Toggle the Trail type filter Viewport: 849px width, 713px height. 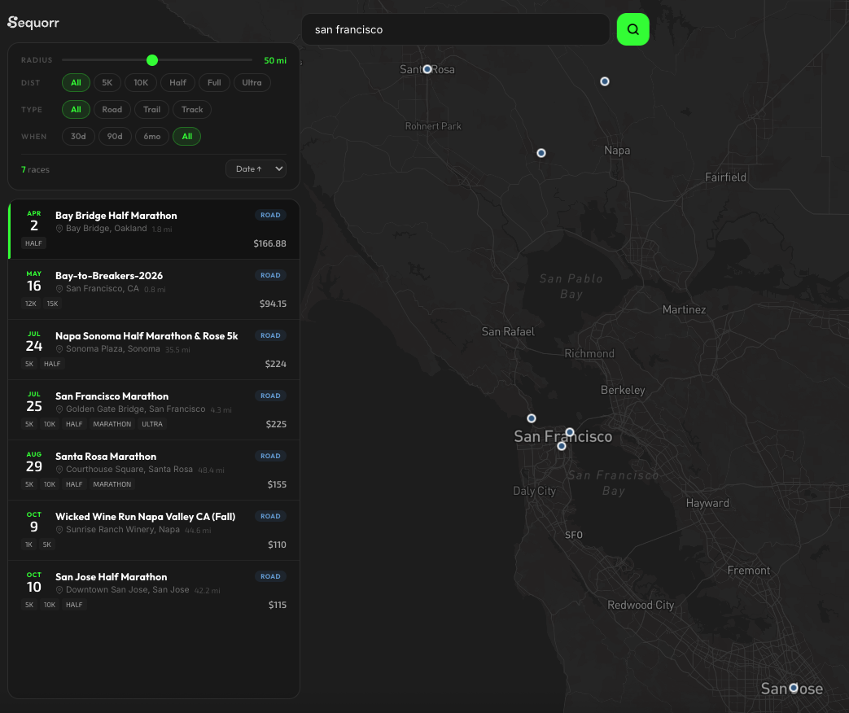coord(152,109)
